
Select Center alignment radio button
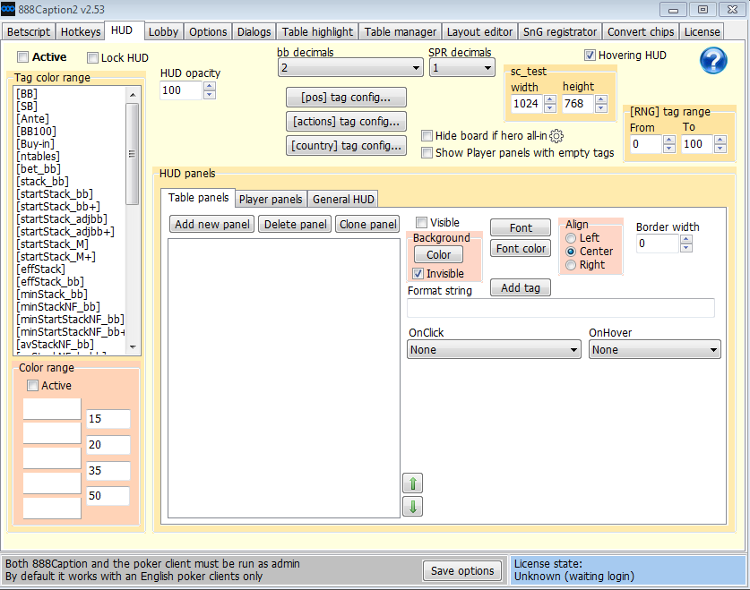tap(571, 252)
